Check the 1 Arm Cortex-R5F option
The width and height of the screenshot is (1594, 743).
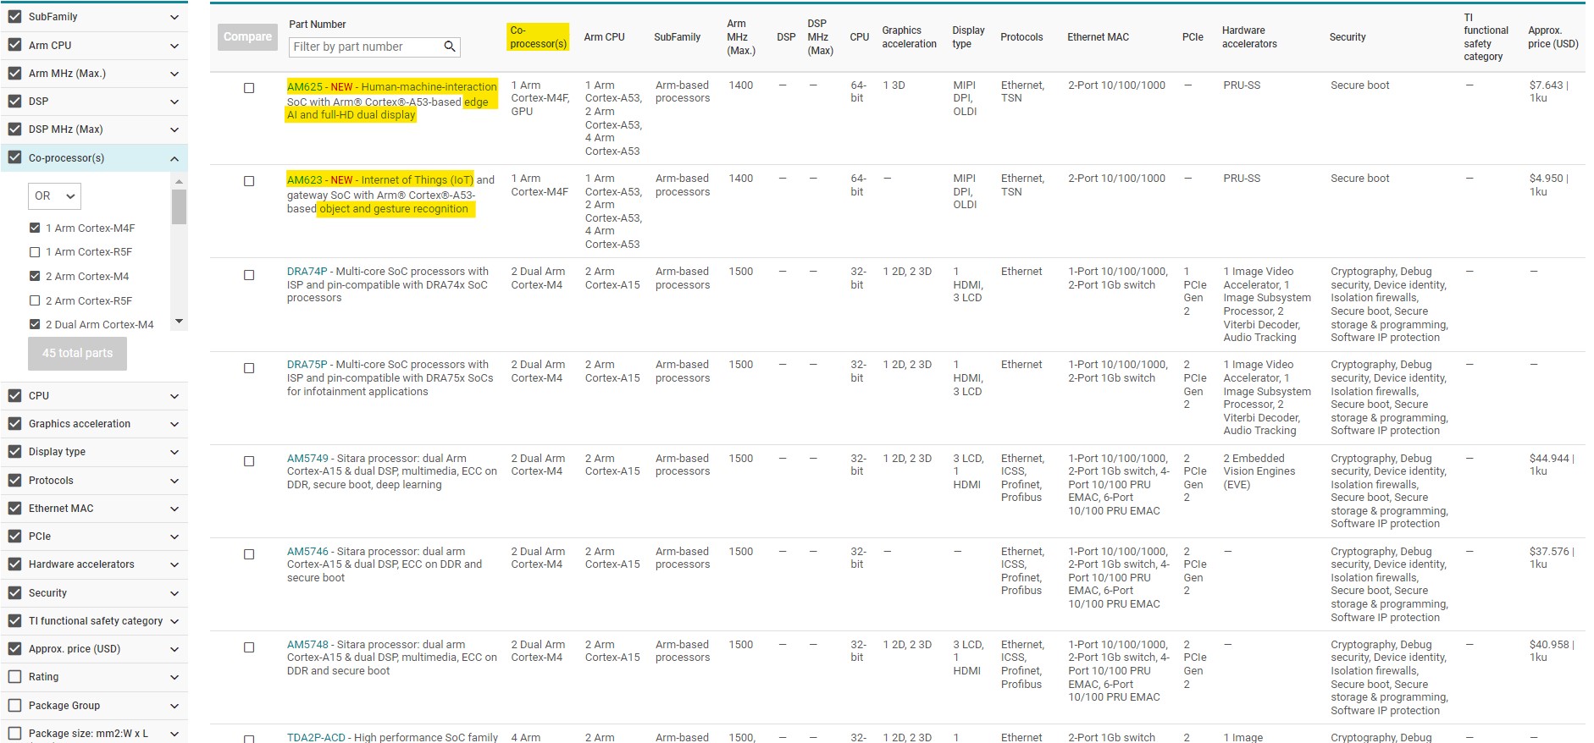click(35, 252)
